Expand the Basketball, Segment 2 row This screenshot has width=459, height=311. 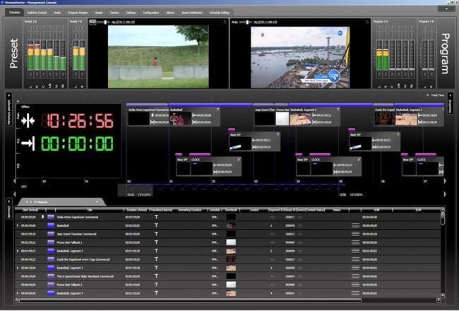pyautogui.click(x=17, y=251)
